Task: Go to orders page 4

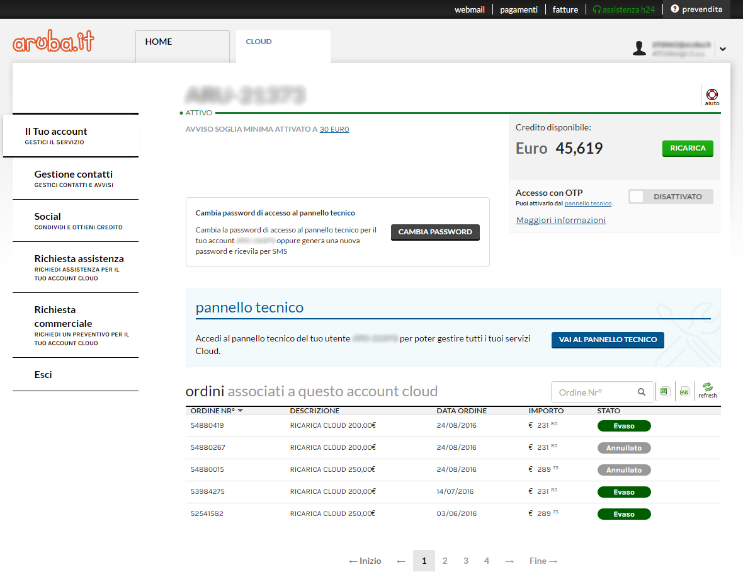Action: 487,561
